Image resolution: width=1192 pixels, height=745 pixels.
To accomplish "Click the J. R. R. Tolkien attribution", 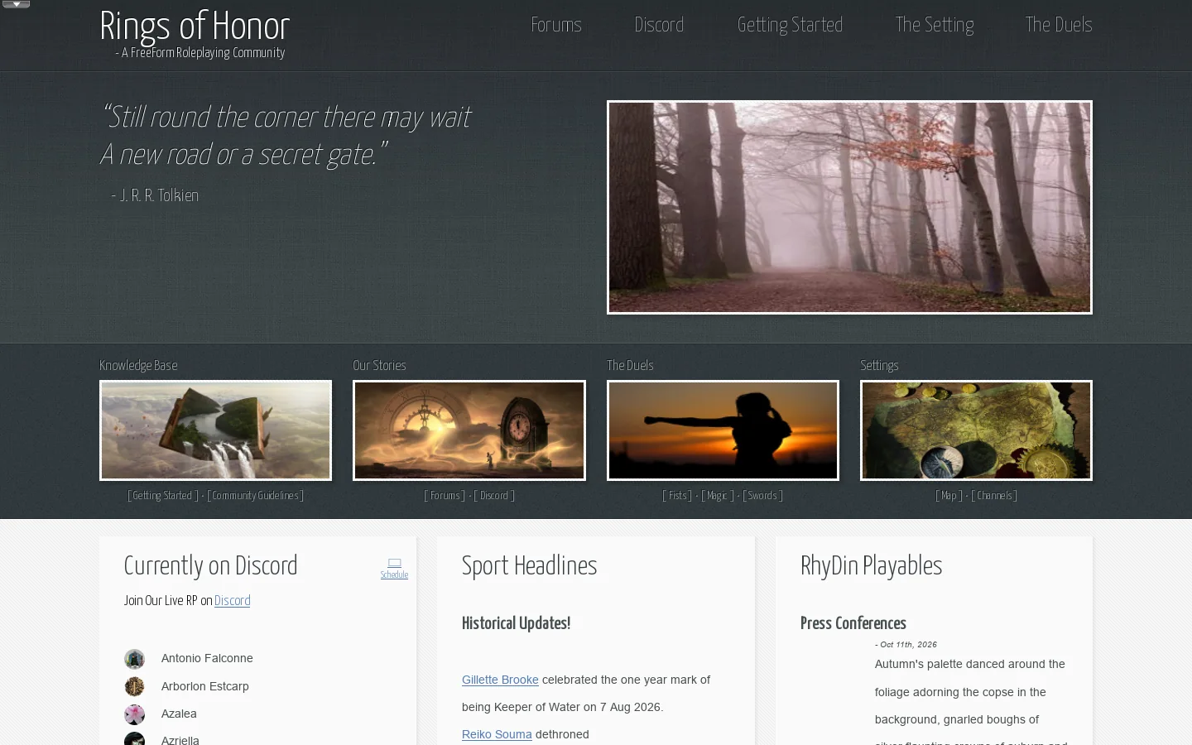I will [x=155, y=195].
